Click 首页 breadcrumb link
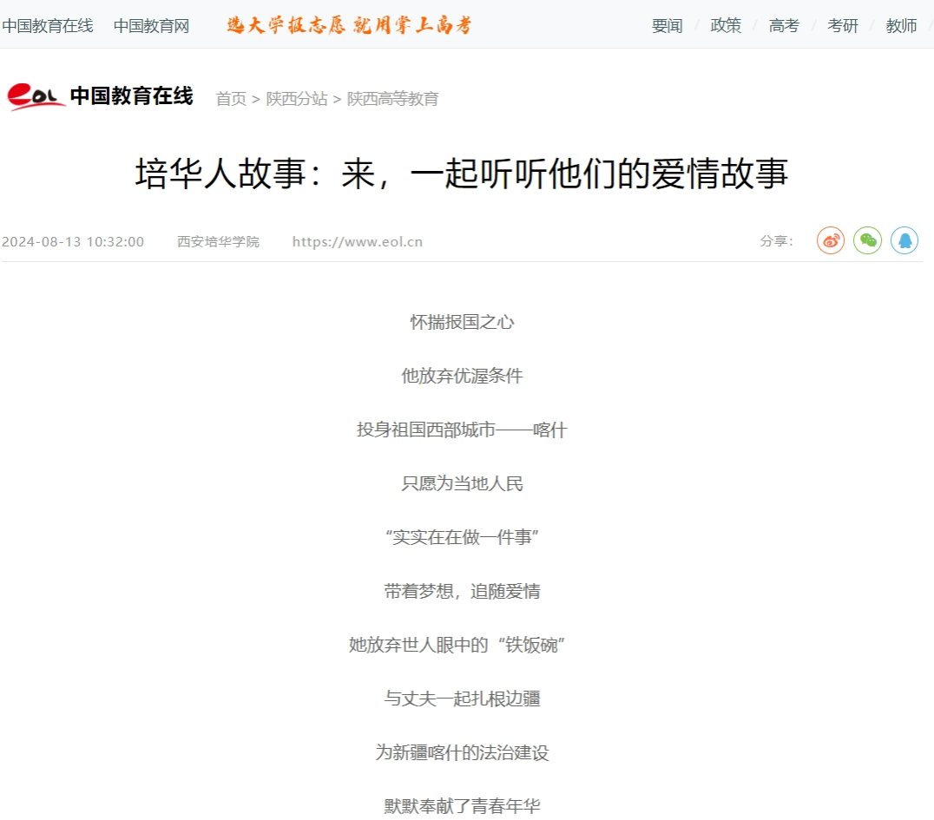 pyautogui.click(x=231, y=99)
